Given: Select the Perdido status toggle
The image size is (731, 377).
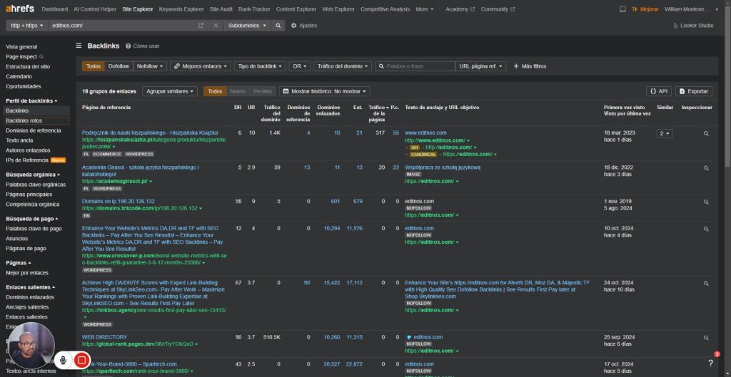Looking at the screenshot, I should click(263, 91).
